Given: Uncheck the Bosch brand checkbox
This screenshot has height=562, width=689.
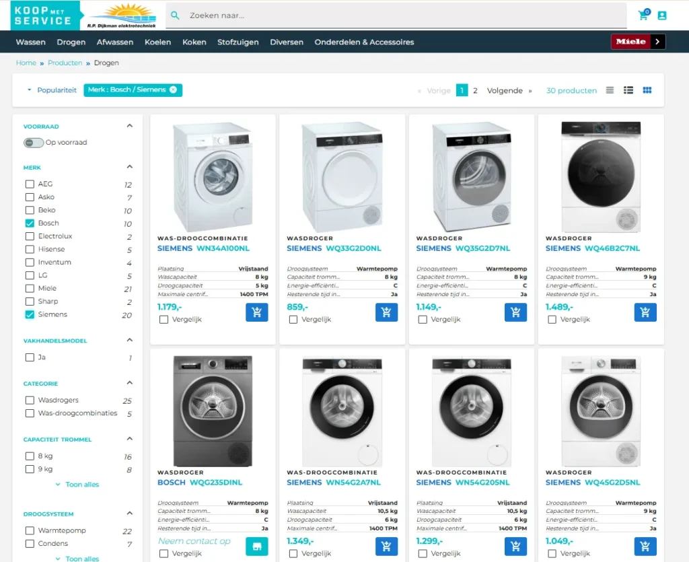Looking at the screenshot, I should pyautogui.click(x=30, y=223).
